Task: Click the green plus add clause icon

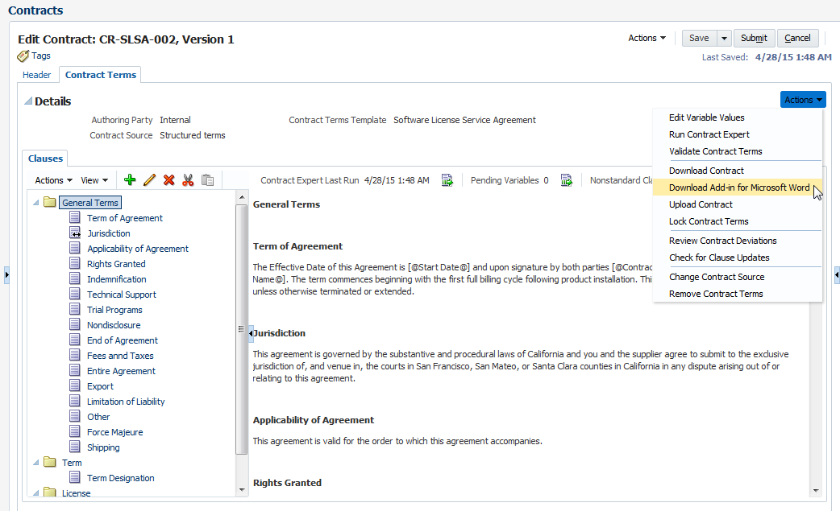Action: 130,180
